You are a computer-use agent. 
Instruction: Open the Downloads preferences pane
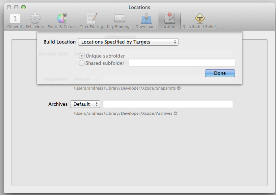click(x=146, y=21)
